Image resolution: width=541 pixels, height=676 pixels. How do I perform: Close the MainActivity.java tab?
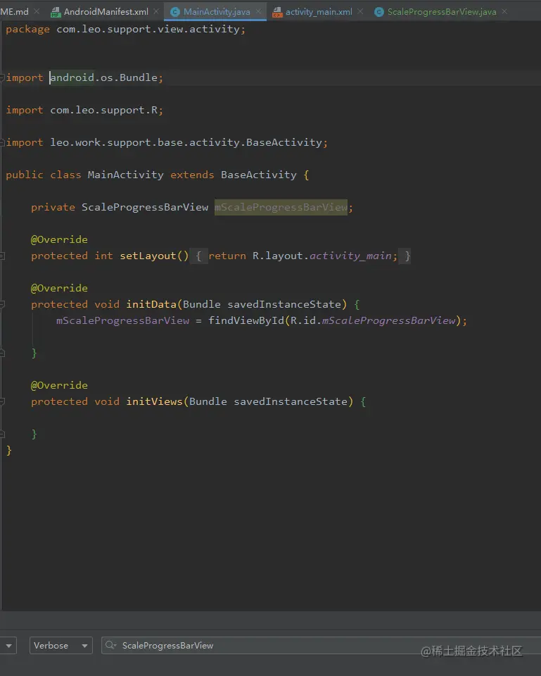point(258,11)
